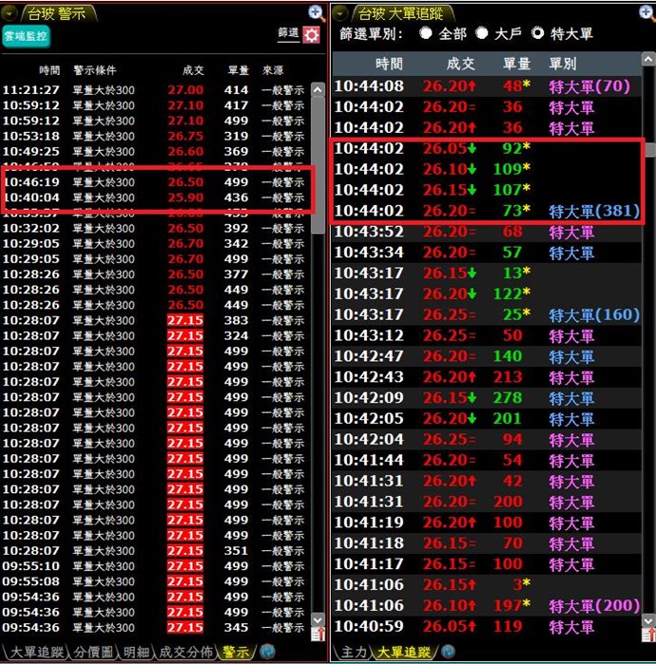Select the 10:42:43 trade row

[x=487, y=377]
